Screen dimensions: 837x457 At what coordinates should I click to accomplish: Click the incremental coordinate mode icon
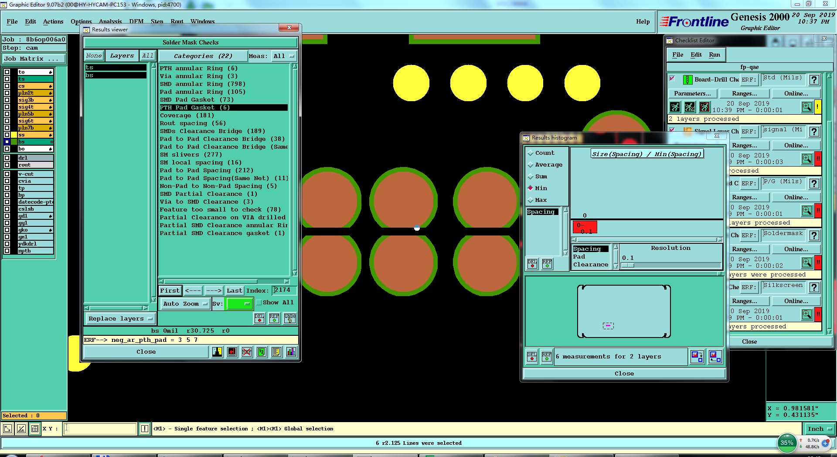click(21, 429)
